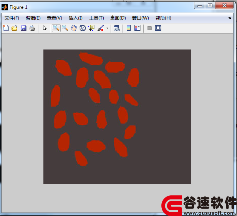Open the 编辑(E) menu
Screen dimensions: 237x216
(x=33, y=18)
